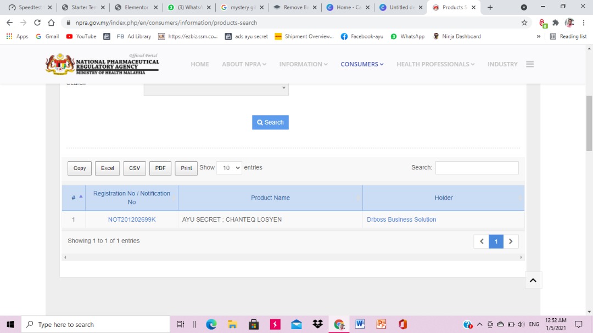
Task: Open Dropbox from taskbar
Action: click(318, 324)
